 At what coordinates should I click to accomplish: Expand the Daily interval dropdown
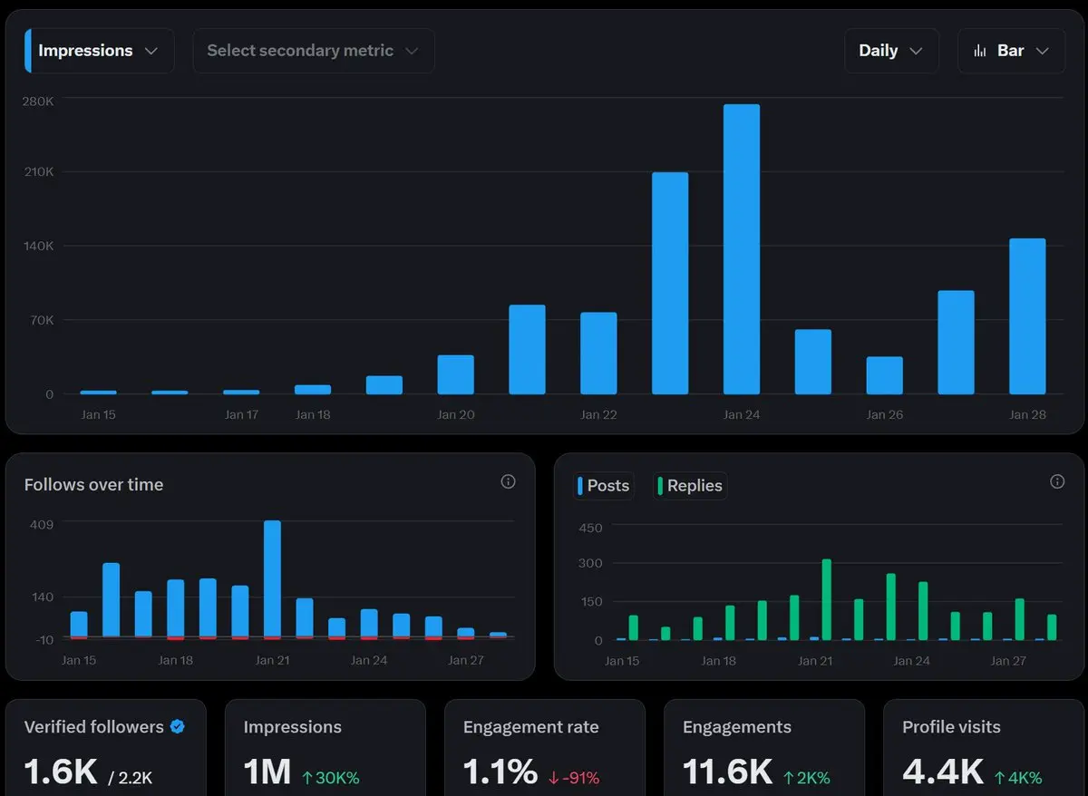pyautogui.click(x=890, y=51)
